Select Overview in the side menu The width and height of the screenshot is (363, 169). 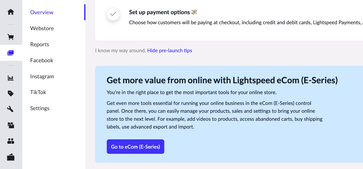tap(42, 12)
